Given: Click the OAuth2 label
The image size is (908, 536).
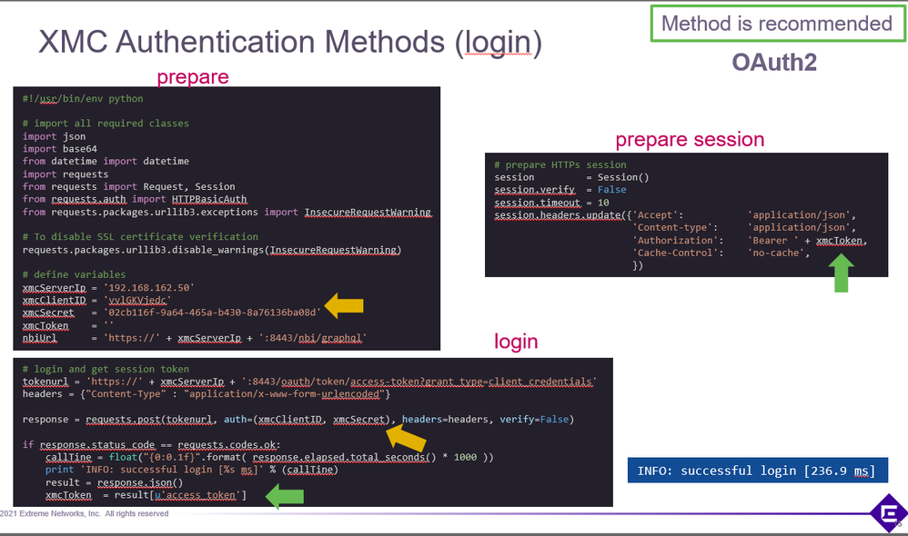Looking at the screenshot, I should click(x=774, y=62).
